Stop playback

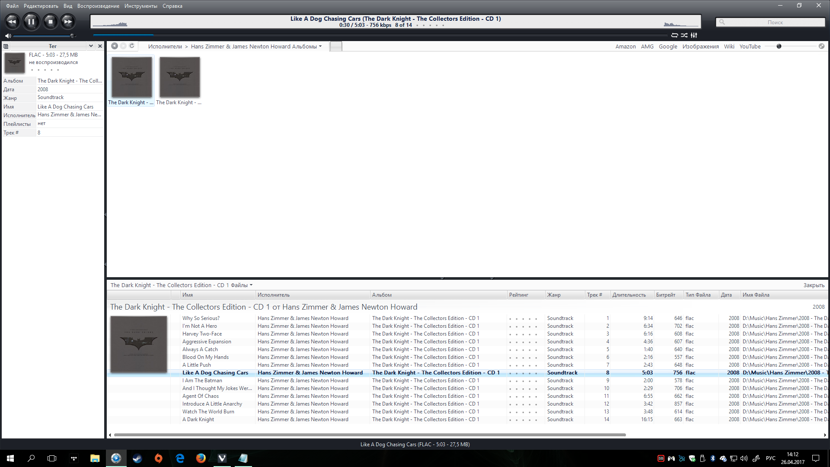pos(50,21)
